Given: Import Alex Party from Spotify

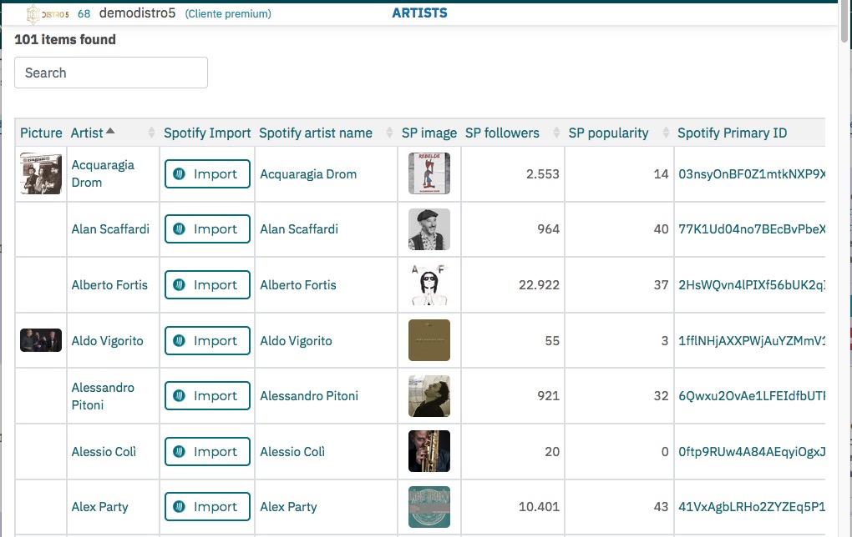Looking at the screenshot, I should [207, 507].
